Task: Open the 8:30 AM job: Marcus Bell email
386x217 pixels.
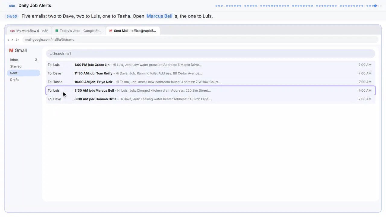Action: [x=210, y=90]
